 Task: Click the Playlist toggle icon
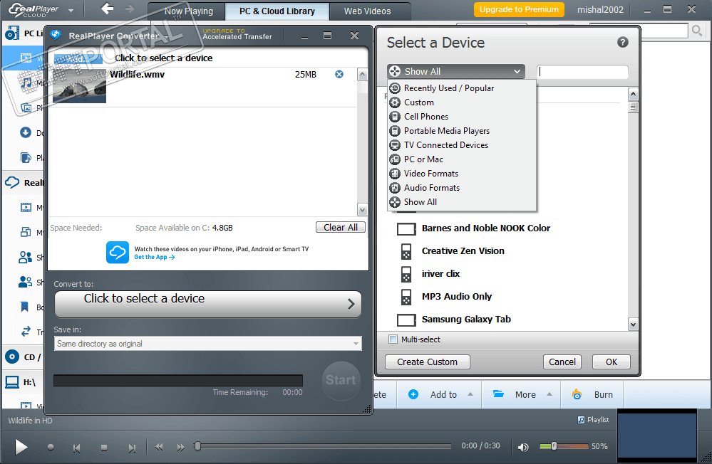tap(581, 420)
